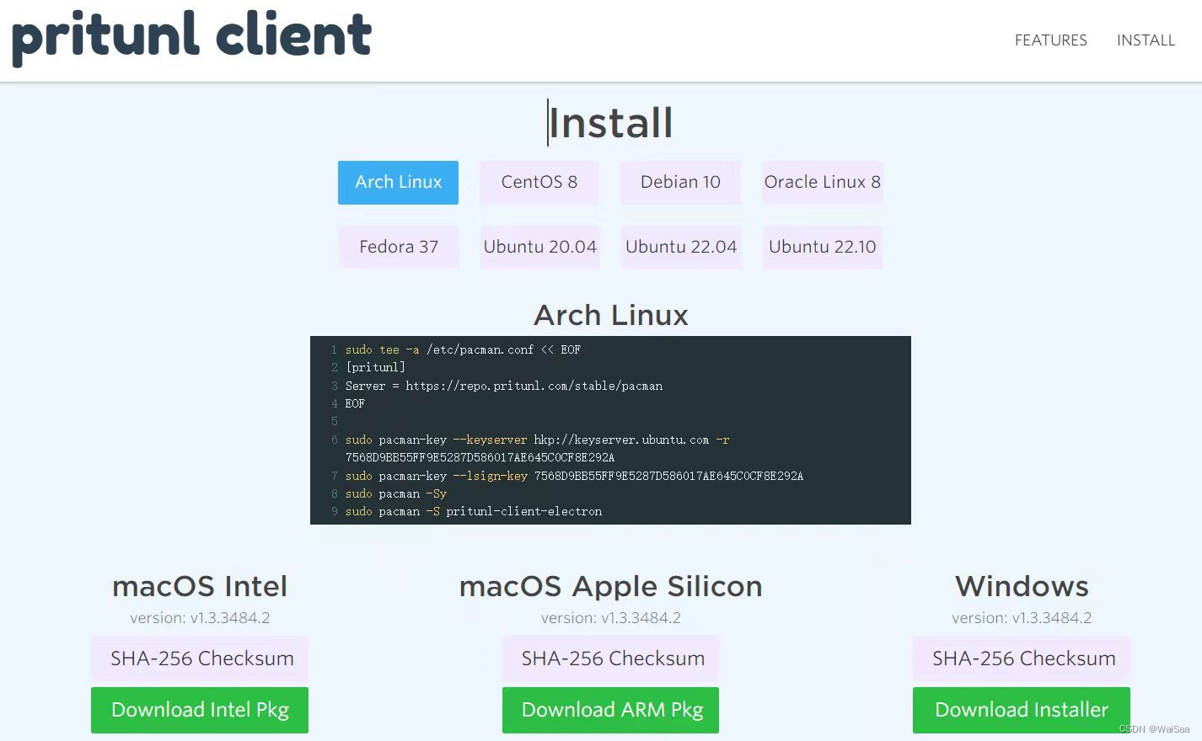Select the Ubuntu 20.04 tab
Viewport: 1202px width, 741px height.
coord(539,247)
